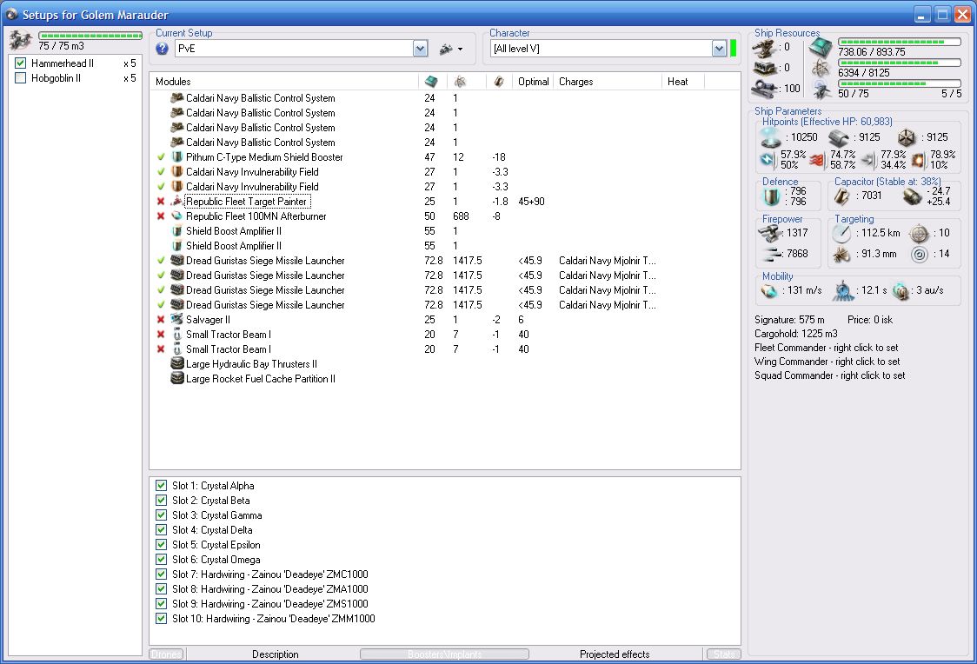Open the Boosters\Implants tab

pyautogui.click(x=444, y=654)
